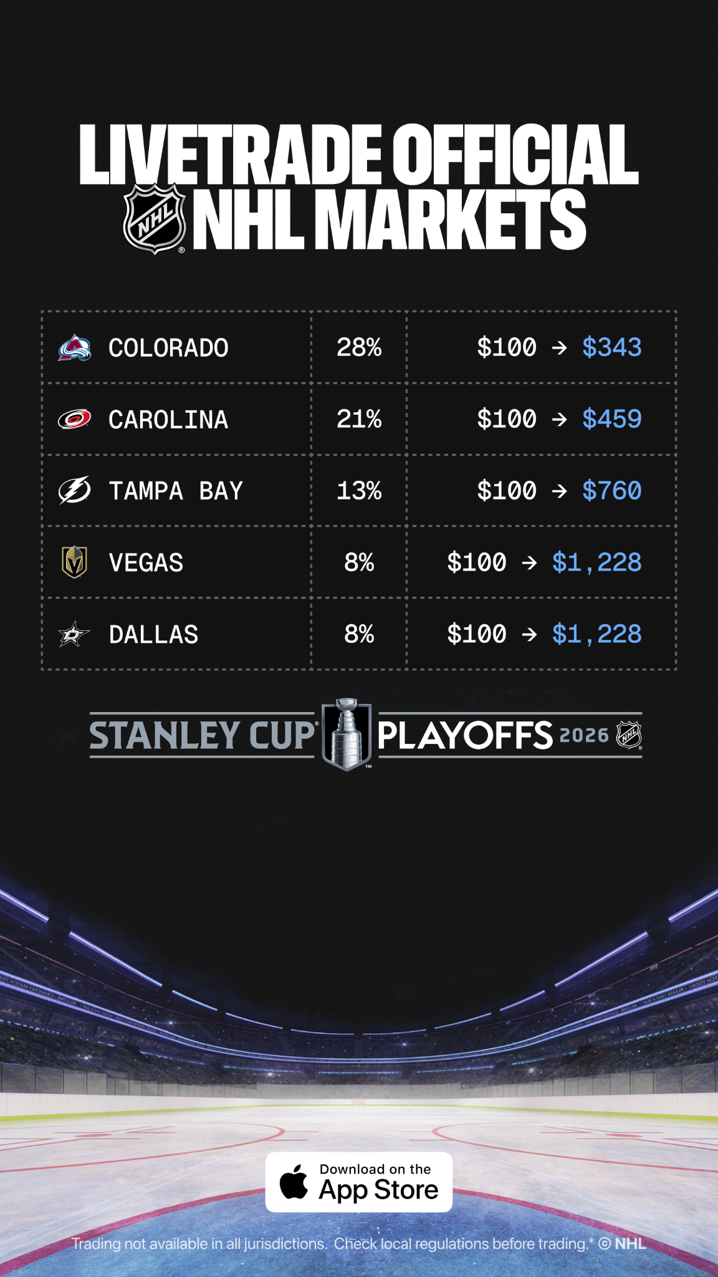718x1277 pixels.
Task: Click the Apple logo in App Store badge
Action: 294,1182
